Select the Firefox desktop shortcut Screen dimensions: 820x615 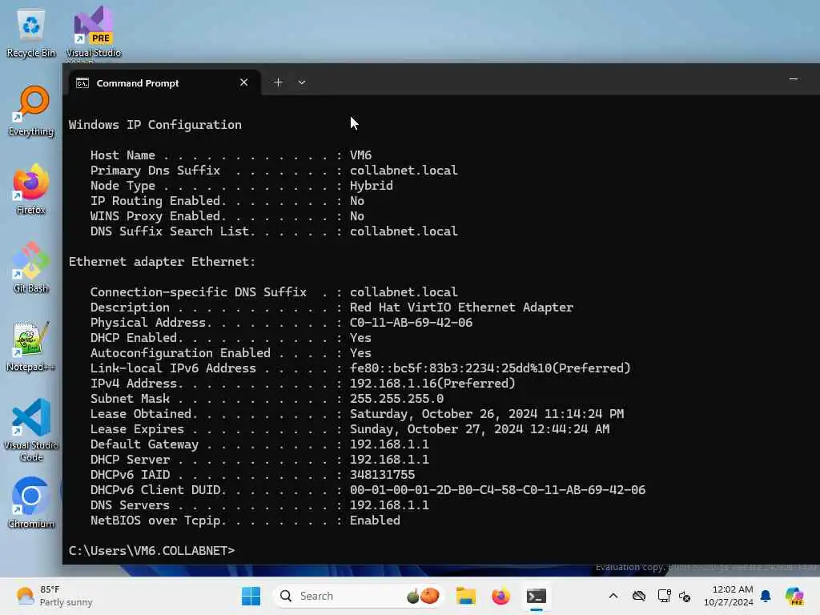[x=31, y=189]
